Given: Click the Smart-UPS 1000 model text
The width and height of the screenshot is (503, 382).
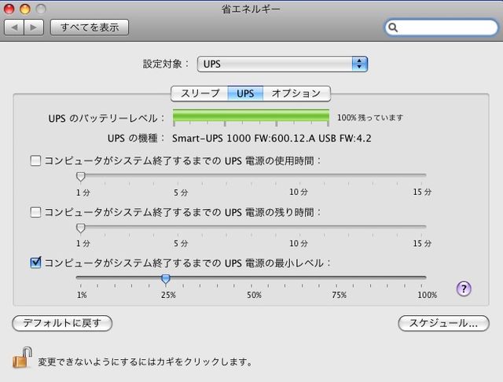Looking at the screenshot, I should click(x=271, y=138).
